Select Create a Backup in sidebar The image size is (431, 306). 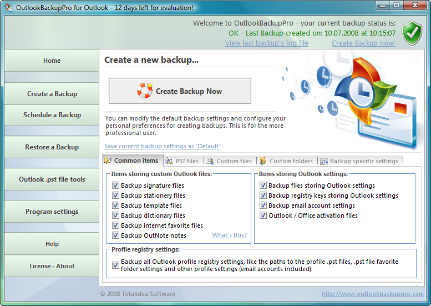pos(52,93)
